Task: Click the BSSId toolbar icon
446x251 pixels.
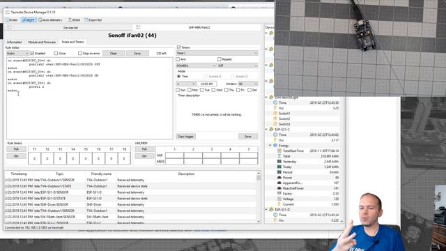Action: tap(70, 20)
